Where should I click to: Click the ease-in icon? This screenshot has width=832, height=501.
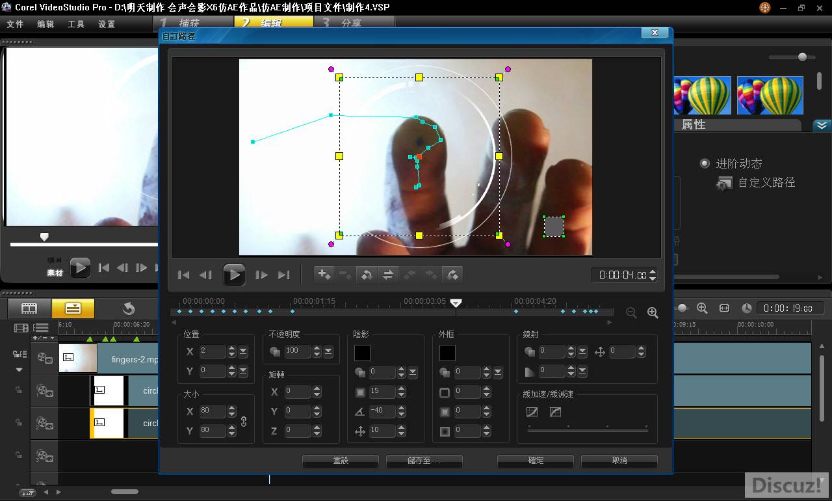click(x=532, y=412)
